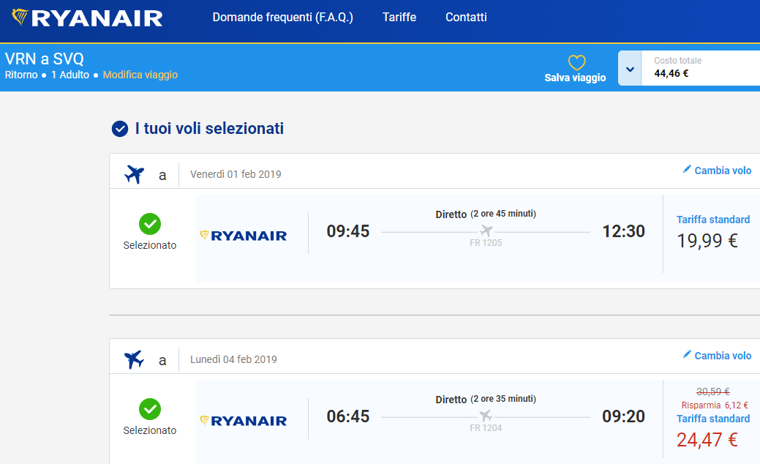Toggle the green Selezionato check for flight FR 1205

click(x=150, y=224)
